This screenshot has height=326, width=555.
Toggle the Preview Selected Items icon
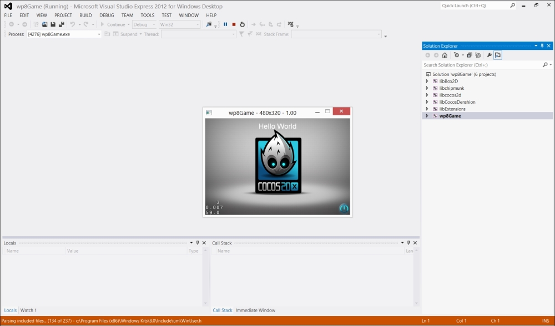pyautogui.click(x=498, y=55)
